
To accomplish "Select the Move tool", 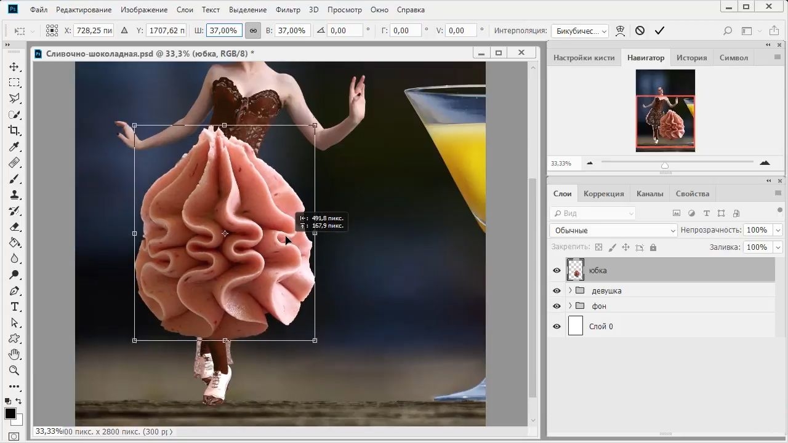I will tap(14, 66).
